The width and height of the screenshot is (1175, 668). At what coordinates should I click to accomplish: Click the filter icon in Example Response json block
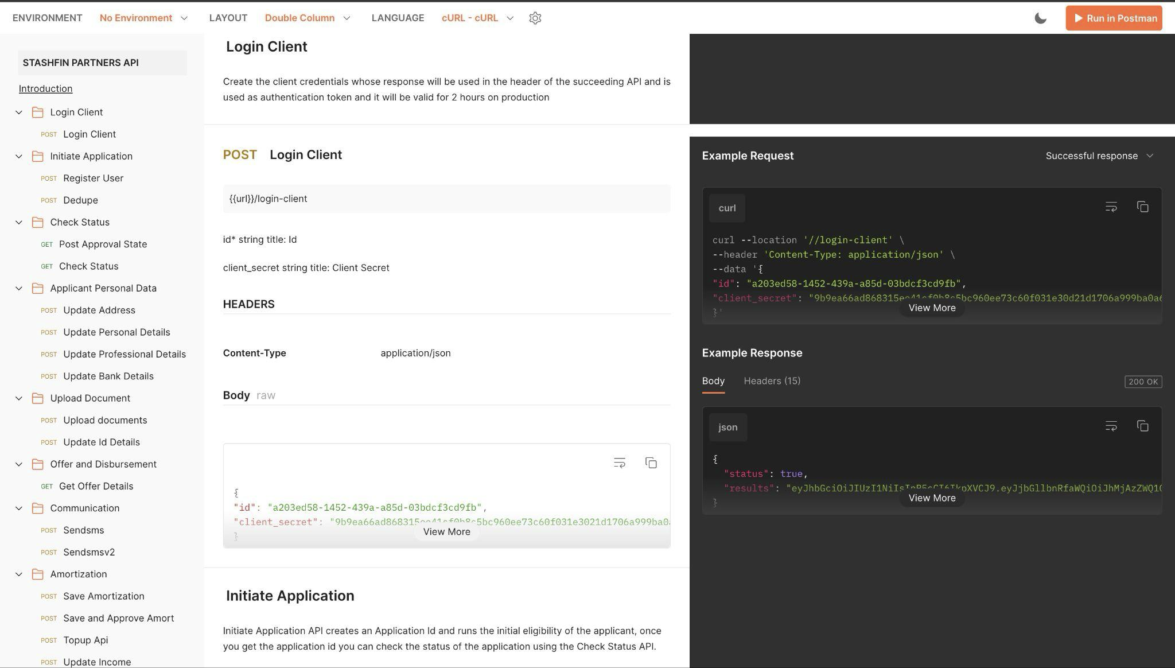click(1111, 426)
